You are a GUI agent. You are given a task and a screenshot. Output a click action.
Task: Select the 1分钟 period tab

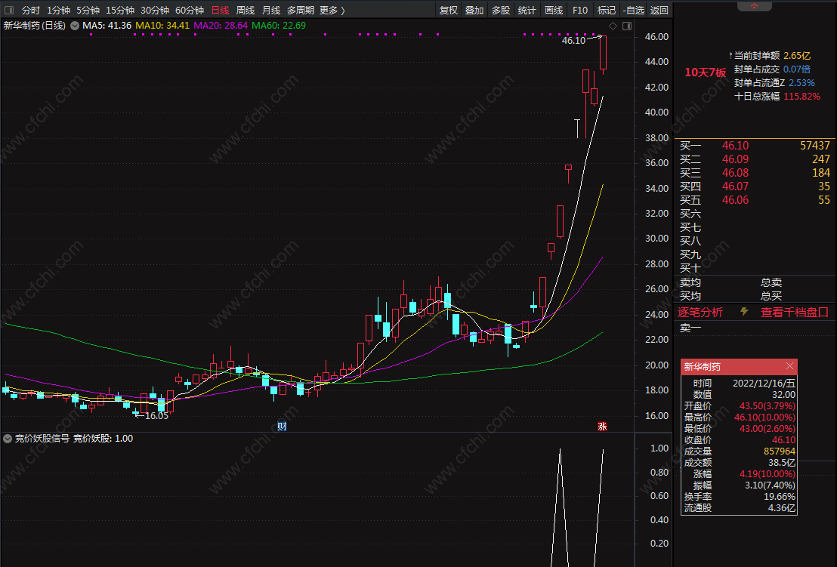coord(58,10)
